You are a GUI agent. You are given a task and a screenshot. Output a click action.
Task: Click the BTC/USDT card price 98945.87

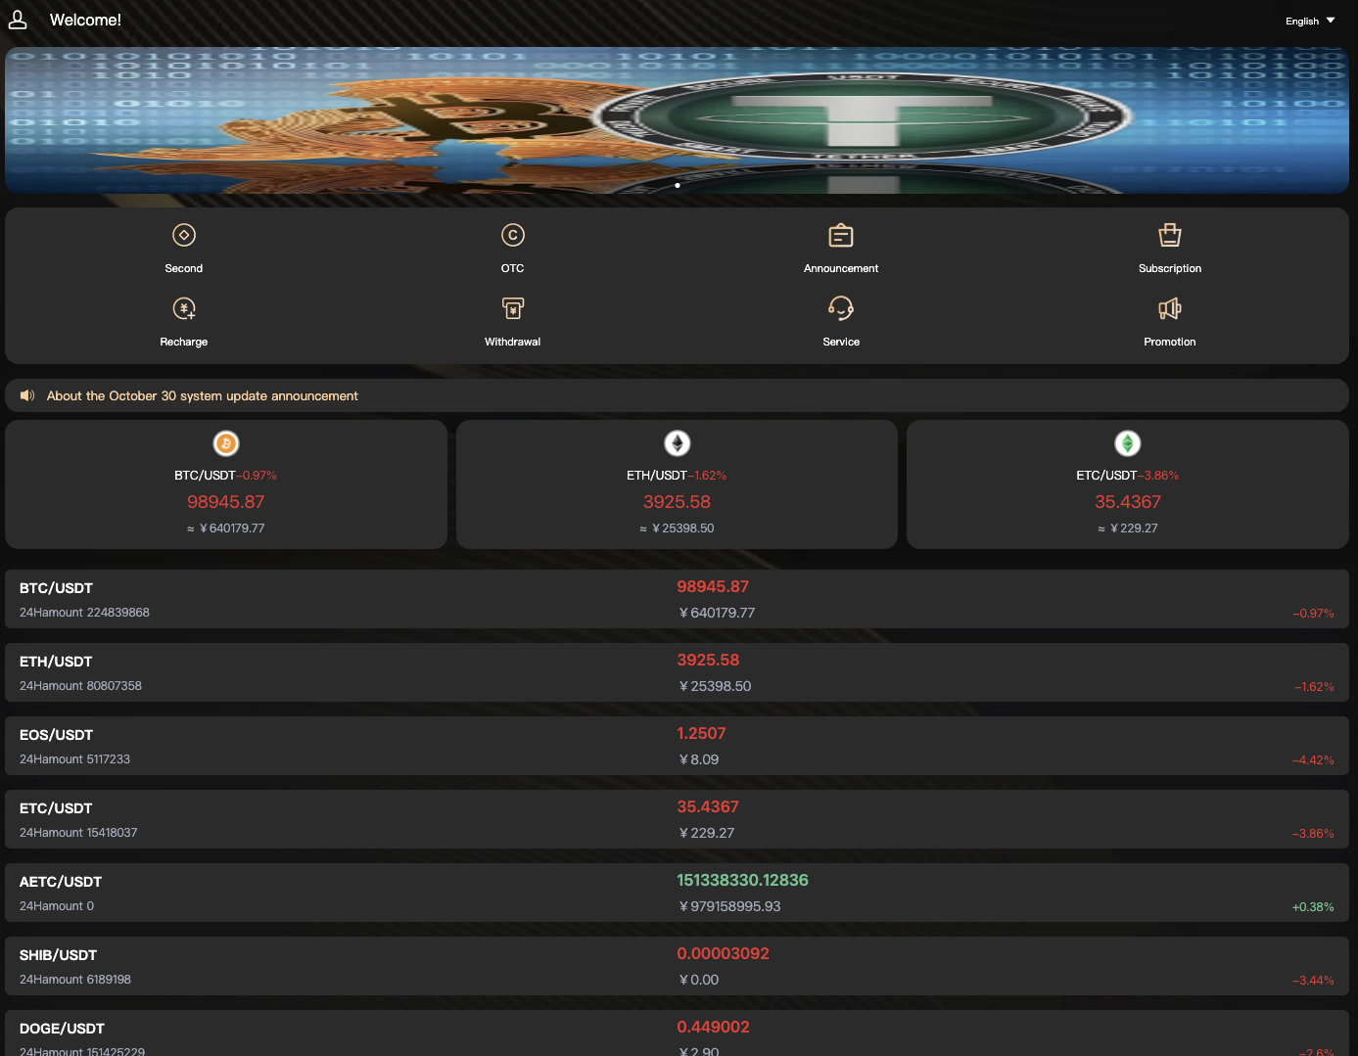[226, 502]
